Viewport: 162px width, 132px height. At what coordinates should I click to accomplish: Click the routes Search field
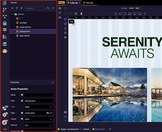tap(35, 8)
